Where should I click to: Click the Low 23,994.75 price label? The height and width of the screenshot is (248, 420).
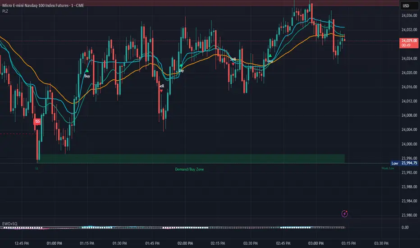(405, 163)
